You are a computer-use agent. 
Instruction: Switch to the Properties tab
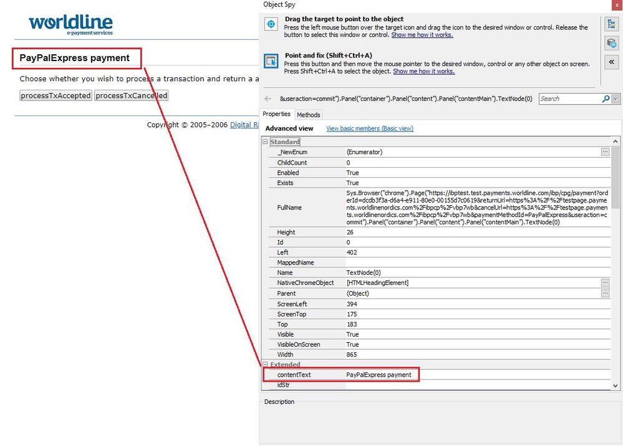[x=276, y=114]
